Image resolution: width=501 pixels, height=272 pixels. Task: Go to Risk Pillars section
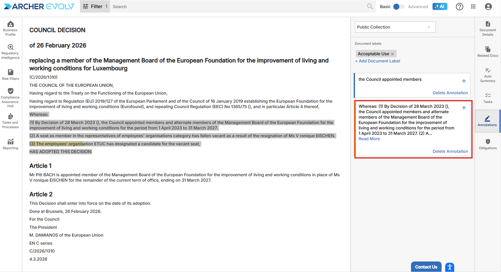[10, 74]
